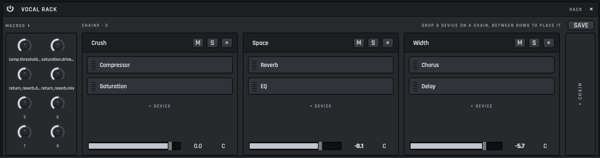Click the Crush chain 0.0 volume value
The width and height of the screenshot is (600, 158).
(x=198, y=146)
